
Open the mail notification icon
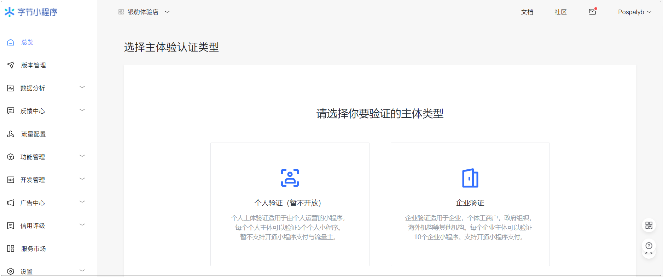pyautogui.click(x=592, y=12)
